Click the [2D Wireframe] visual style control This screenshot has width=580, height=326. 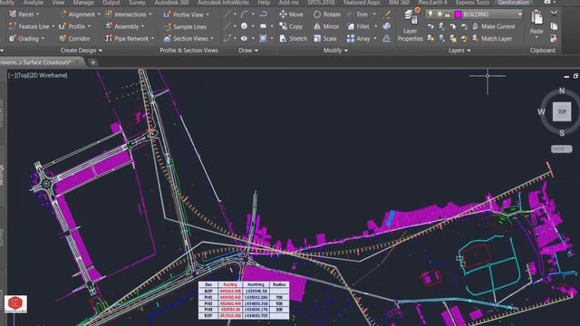(49, 75)
